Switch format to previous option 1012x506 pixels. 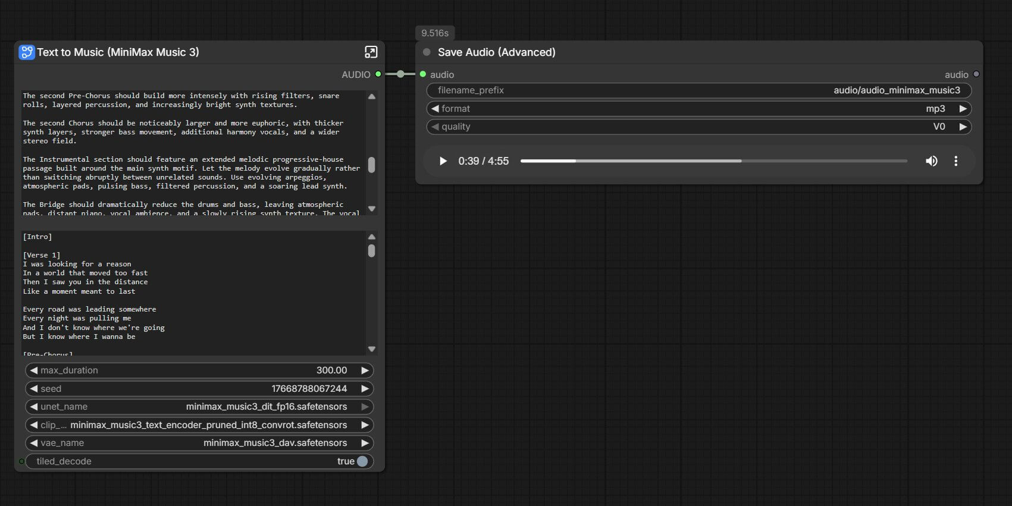coord(435,109)
